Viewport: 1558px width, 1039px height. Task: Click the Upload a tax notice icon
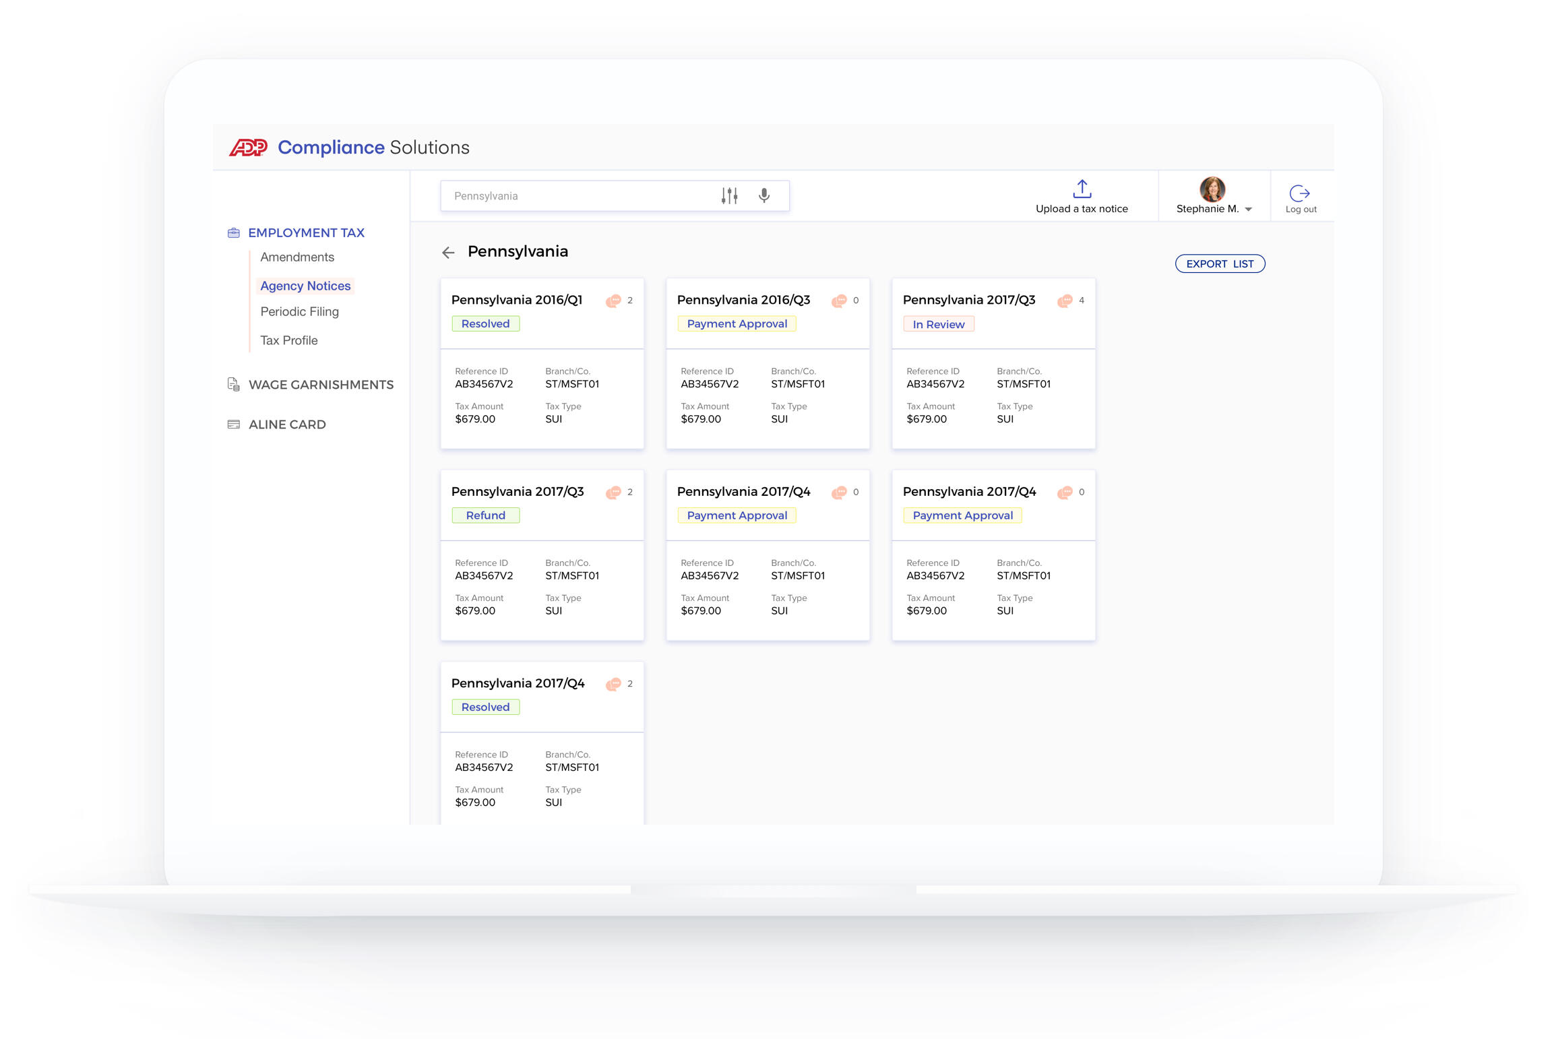1082,189
